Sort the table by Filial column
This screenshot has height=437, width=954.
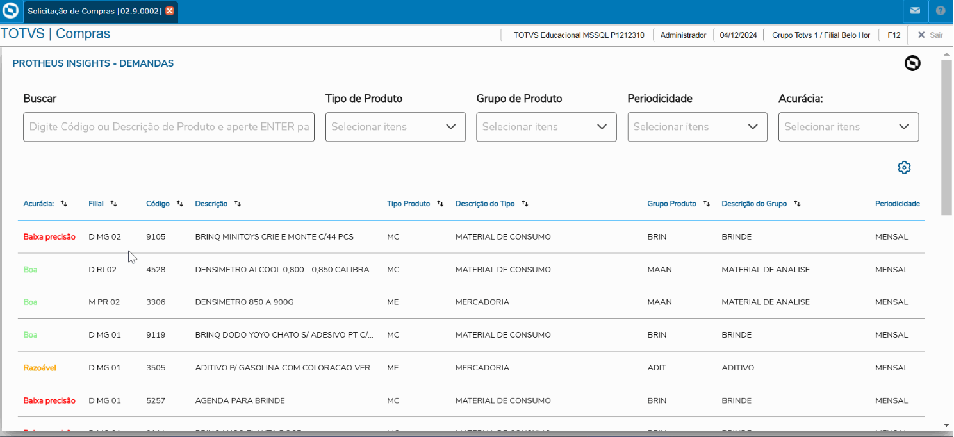(x=113, y=204)
